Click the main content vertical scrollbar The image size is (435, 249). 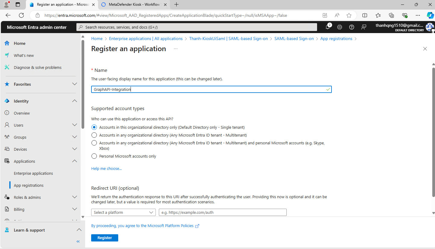click(433, 132)
